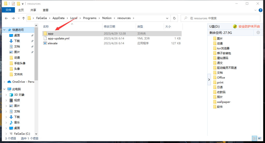Expand the OneDrive tree node
This screenshot has width=265, height=143.
point(4,82)
